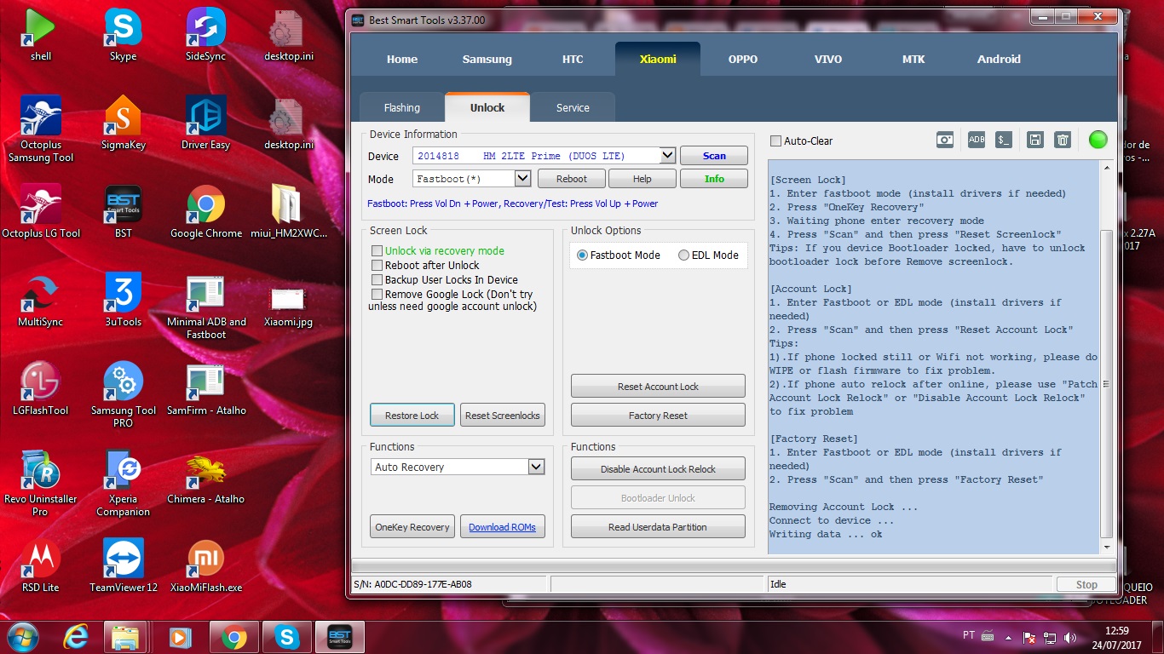
Task: Select the EDL Mode radio button
Action: [683, 255]
